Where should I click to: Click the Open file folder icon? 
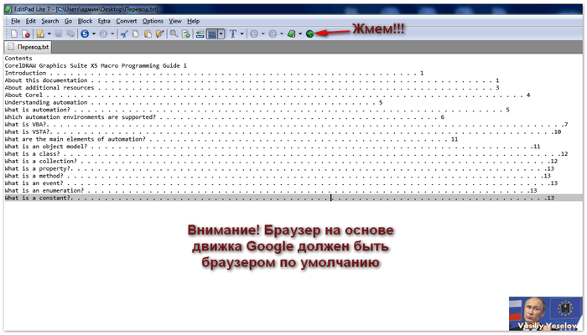pos(40,34)
